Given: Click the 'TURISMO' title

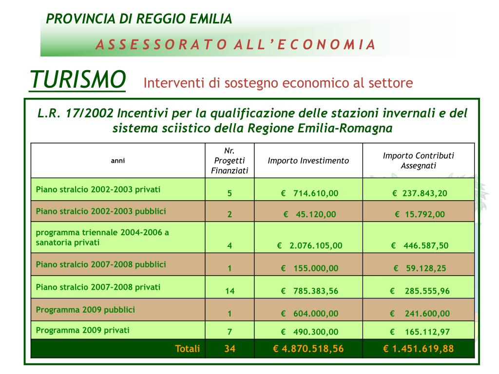Looking at the screenshot, I should 77,79.
